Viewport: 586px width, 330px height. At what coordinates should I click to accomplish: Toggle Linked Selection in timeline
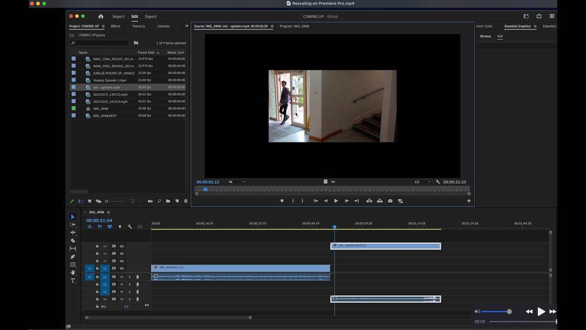point(109,227)
